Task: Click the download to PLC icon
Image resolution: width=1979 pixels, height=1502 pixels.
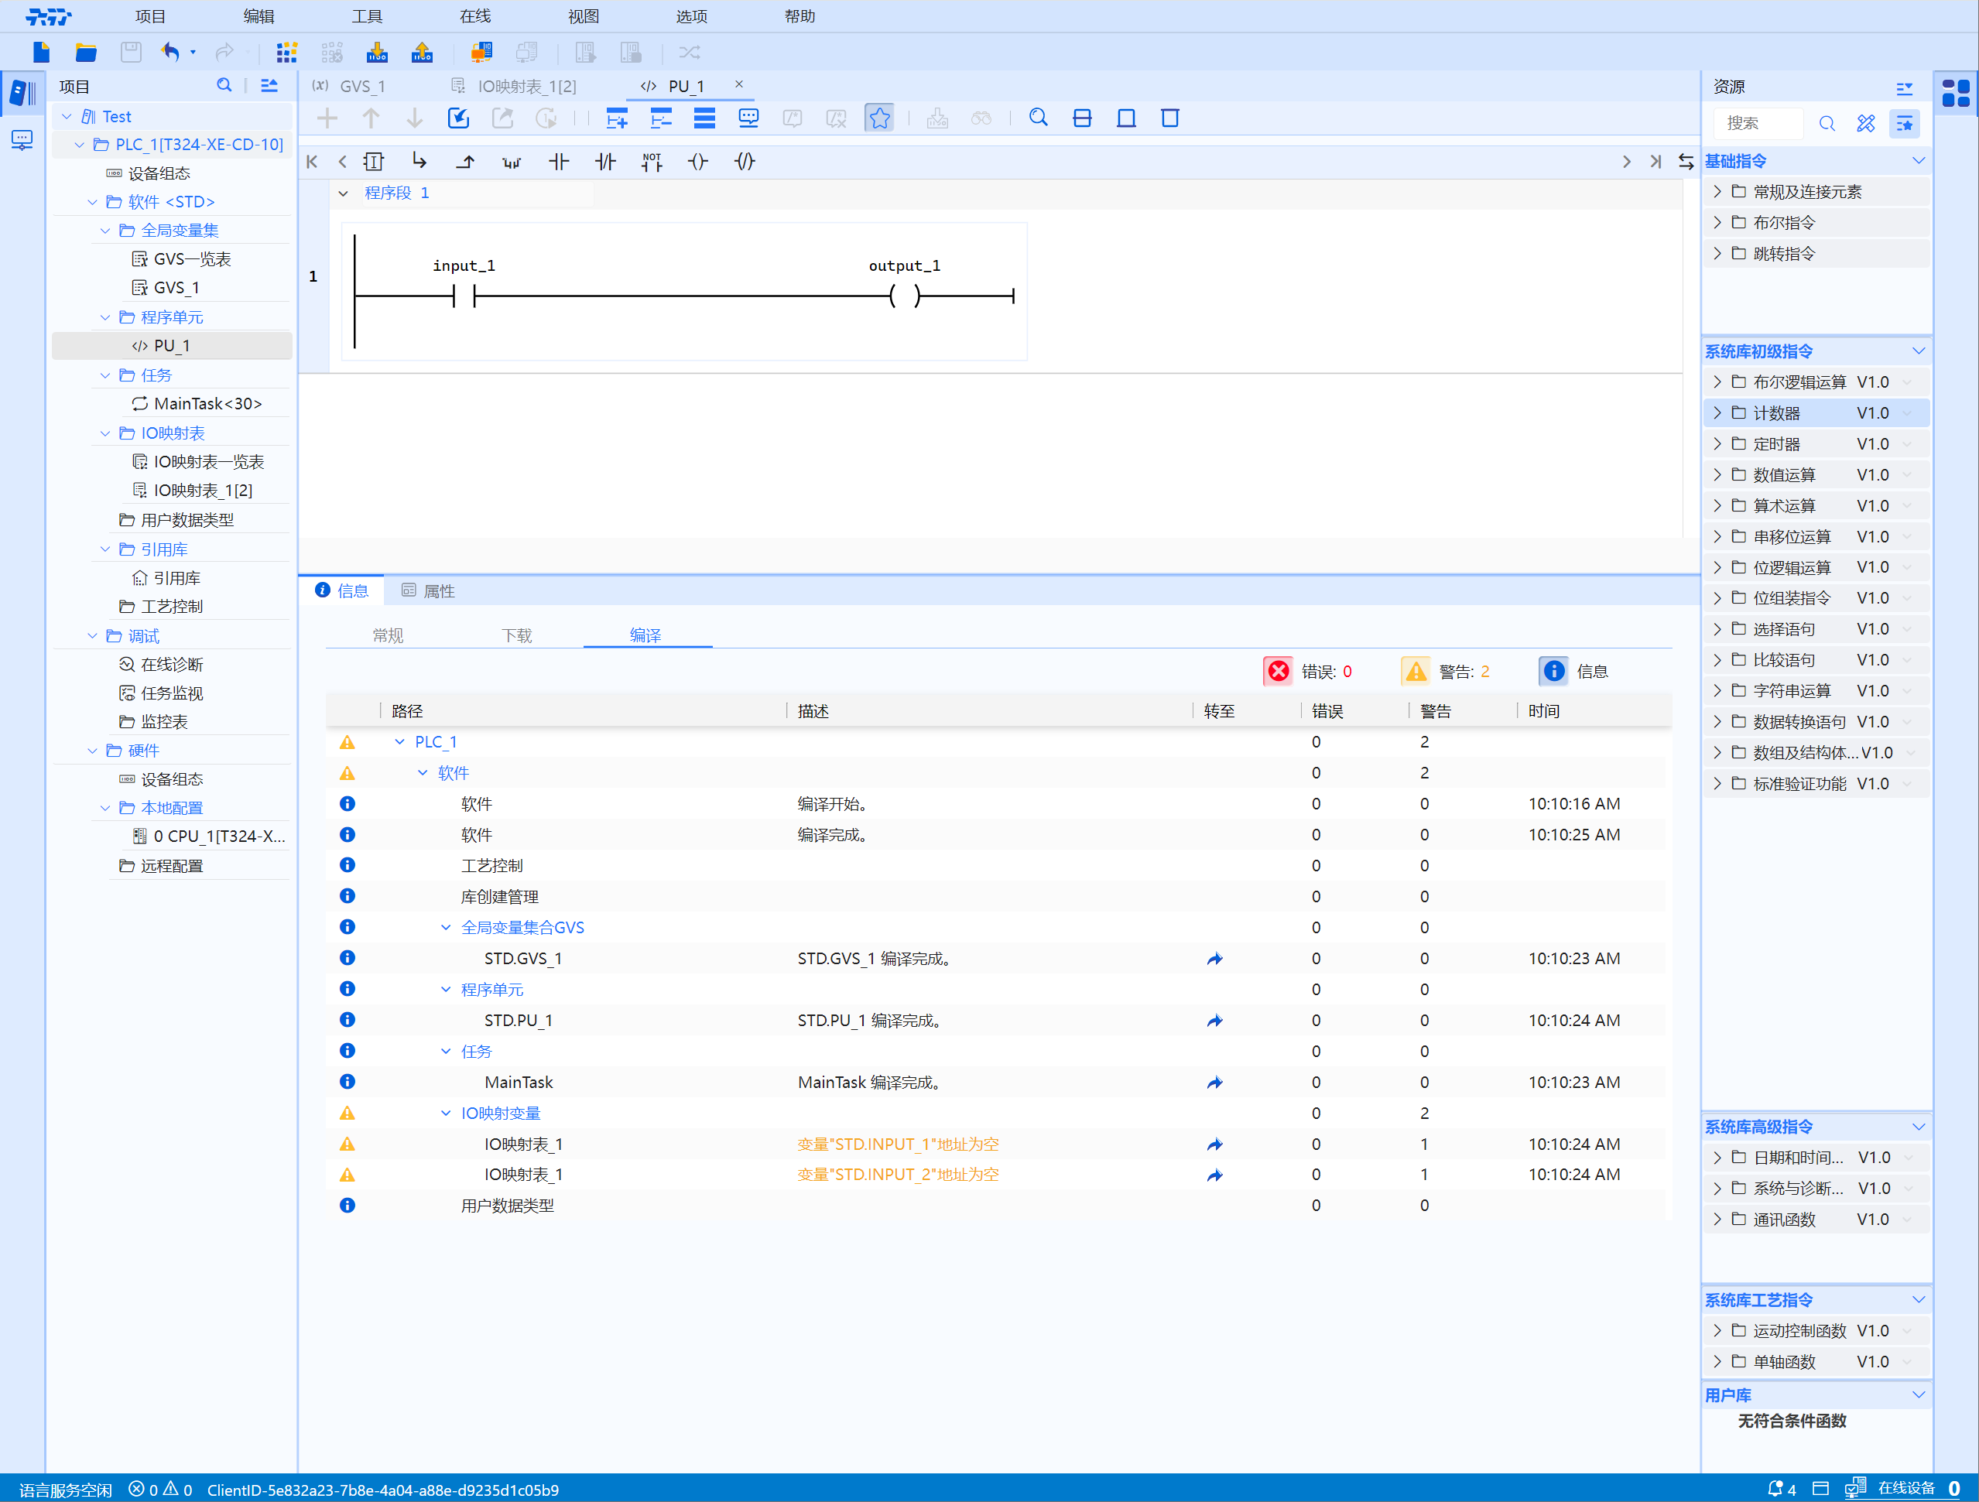Action: 377,53
